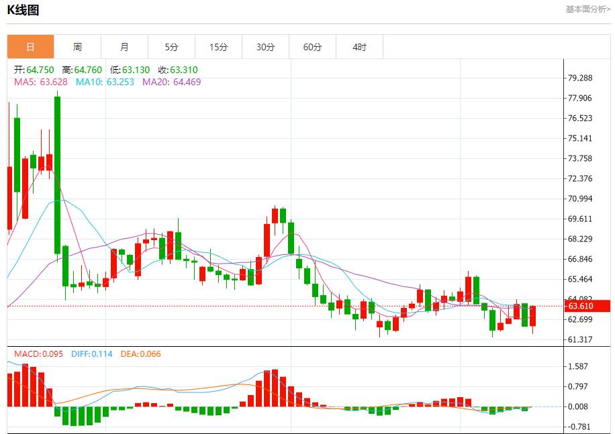
Task: Select the 15分 fifteen-minute interval
Action: coord(219,47)
